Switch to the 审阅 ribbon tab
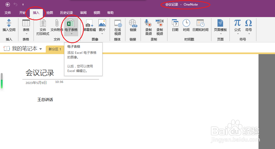This screenshot has width=275, height=149. (83, 13)
